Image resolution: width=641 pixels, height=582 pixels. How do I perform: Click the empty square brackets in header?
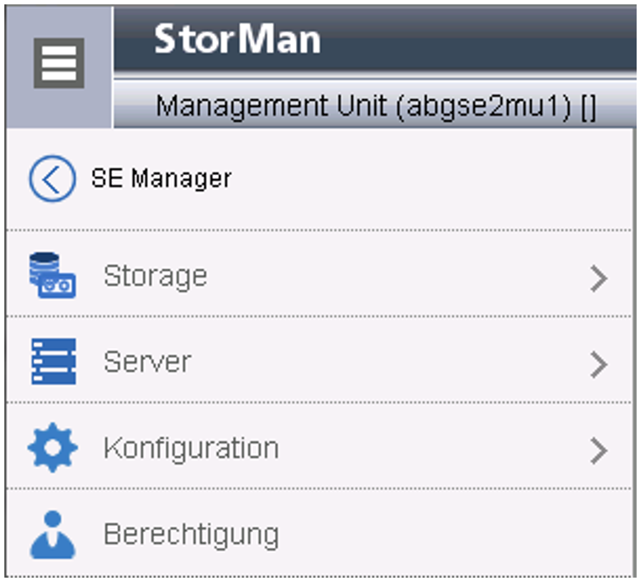(x=588, y=108)
